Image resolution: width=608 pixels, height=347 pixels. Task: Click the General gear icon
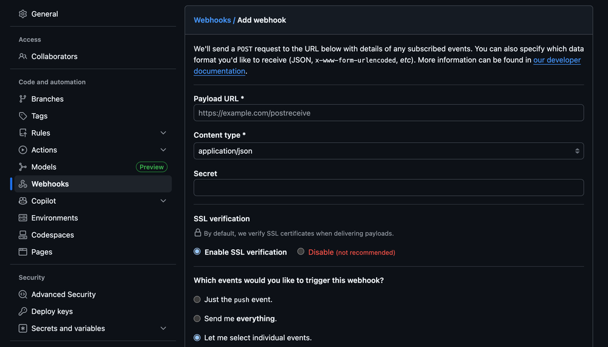23,14
